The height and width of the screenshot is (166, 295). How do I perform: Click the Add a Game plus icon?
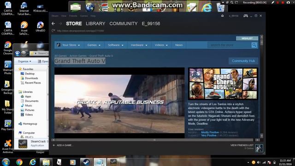[x=54, y=145]
